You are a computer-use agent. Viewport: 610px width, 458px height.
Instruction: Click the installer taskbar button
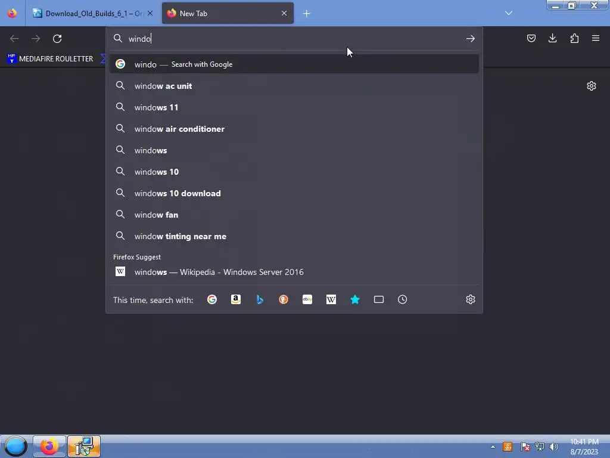tap(84, 446)
